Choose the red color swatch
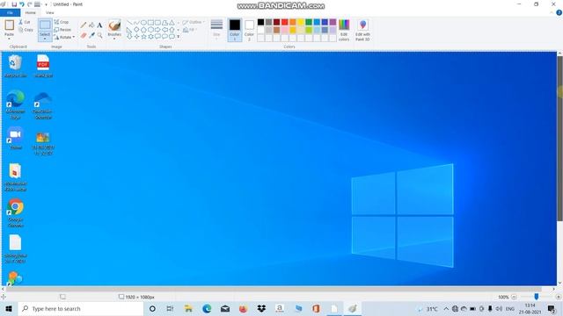This screenshot has height=316, width=563. tap(284, 22)
